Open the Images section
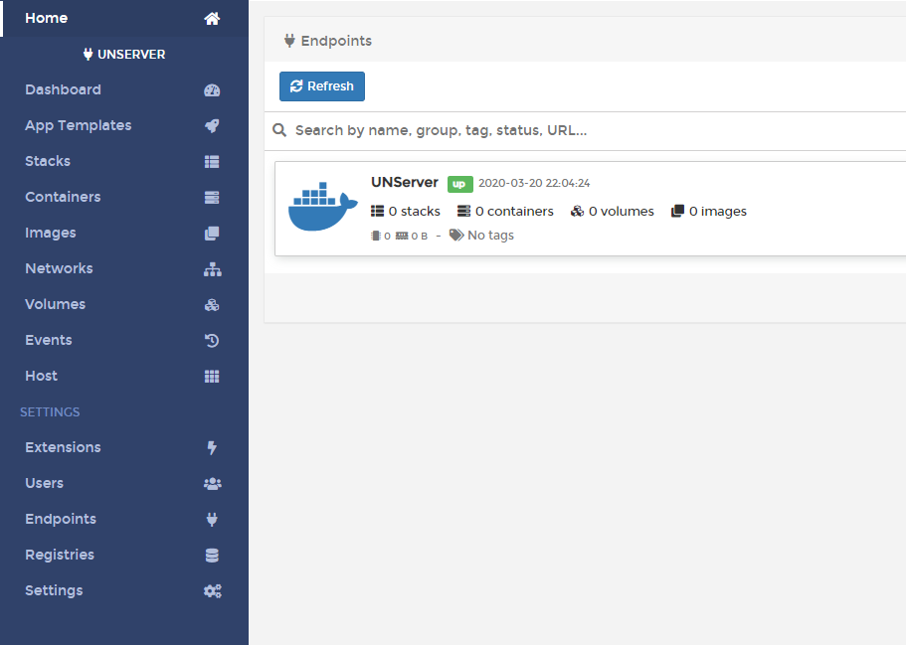 coord(124,233)
